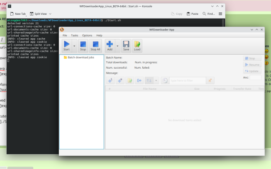This screenshot has width=271, height=169.
Task: Click the 'Num. in progress:' label
Action: (x=146, y=62)
